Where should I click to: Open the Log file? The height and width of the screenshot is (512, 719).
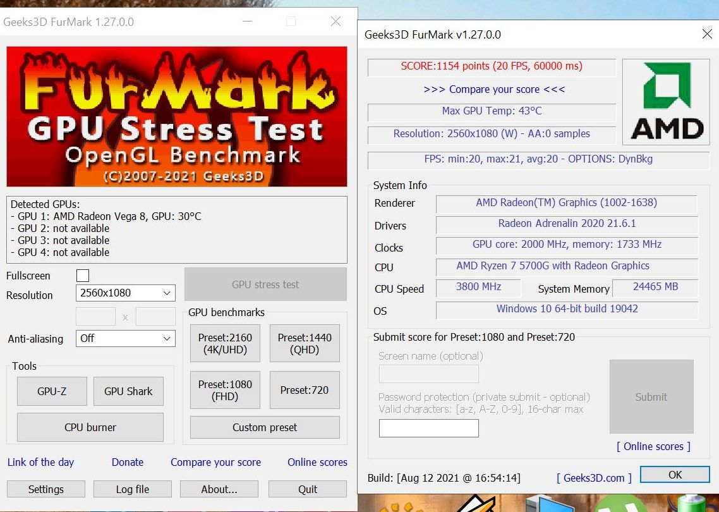[133, 489]
